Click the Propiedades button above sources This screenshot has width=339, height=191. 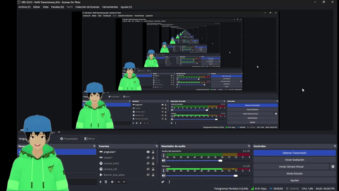coord(69,139)
